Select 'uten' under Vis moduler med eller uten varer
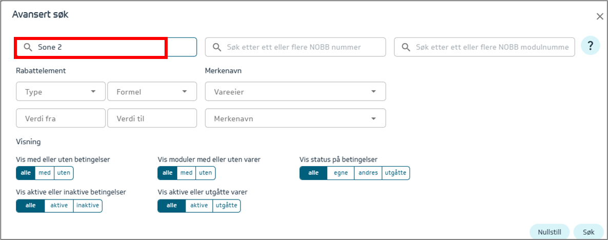The width and height of the screenshot is (608, 240). (x=205, y=173)
